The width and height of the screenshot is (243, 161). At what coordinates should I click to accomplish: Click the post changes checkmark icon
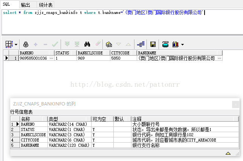tap(55, 44)
